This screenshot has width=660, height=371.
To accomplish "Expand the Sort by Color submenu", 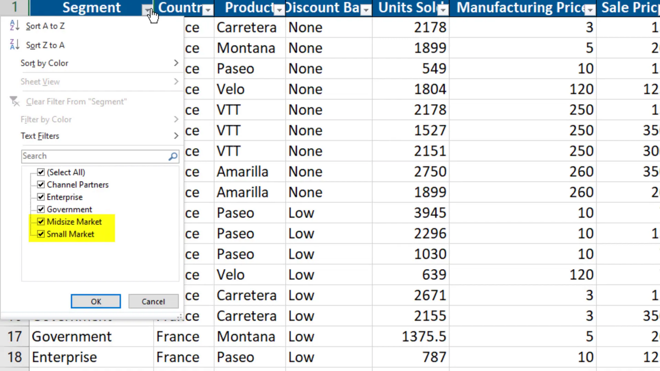I will [98, 63].
